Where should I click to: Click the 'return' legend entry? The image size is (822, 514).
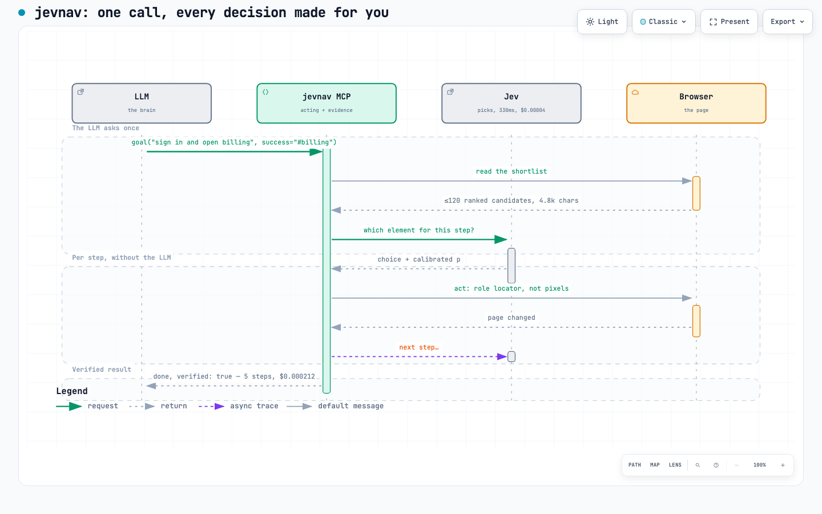coord(158,406)
